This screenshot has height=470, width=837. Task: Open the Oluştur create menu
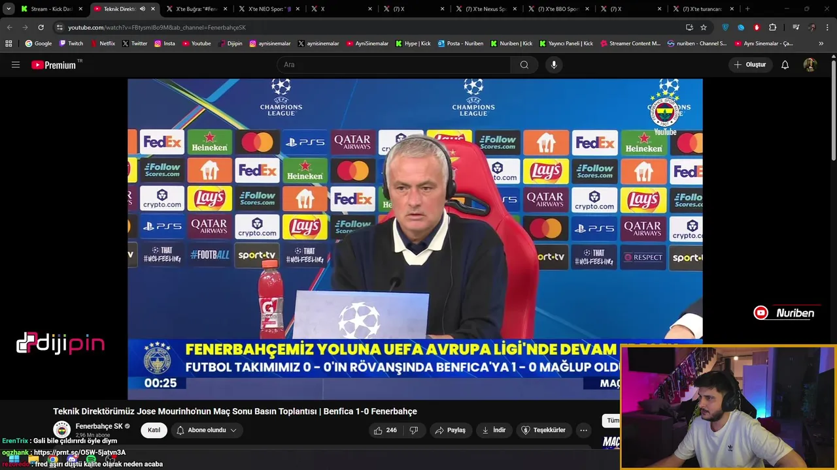(x=749, y=65)
